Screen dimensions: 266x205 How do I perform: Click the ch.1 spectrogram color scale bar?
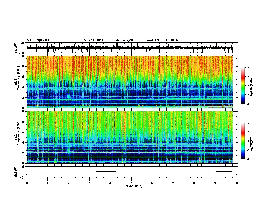[x=243, y=86]
